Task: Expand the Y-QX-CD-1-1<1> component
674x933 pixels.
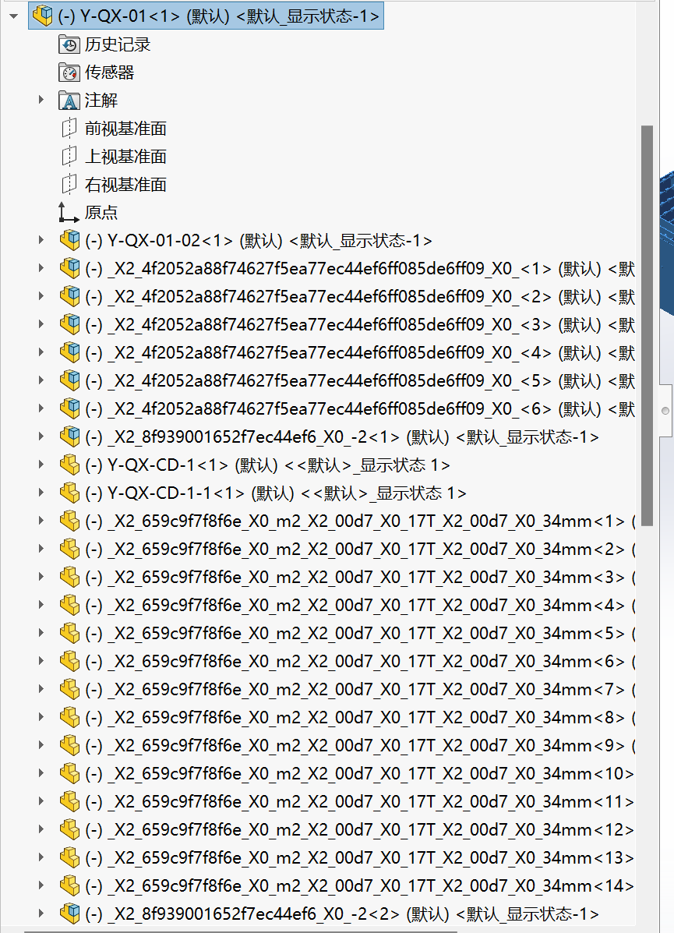Action: click(42, 493)
